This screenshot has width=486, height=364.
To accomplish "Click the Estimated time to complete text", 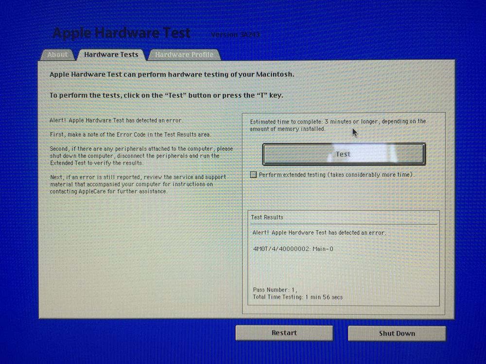I will (338, 125).
